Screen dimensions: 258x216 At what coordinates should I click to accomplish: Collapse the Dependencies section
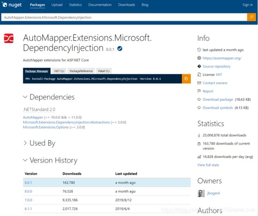point(25,97)
